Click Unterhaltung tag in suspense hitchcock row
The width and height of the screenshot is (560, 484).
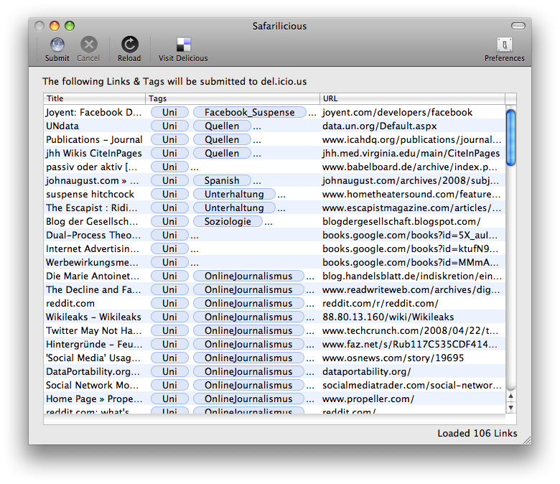click(x=234, y=195)
